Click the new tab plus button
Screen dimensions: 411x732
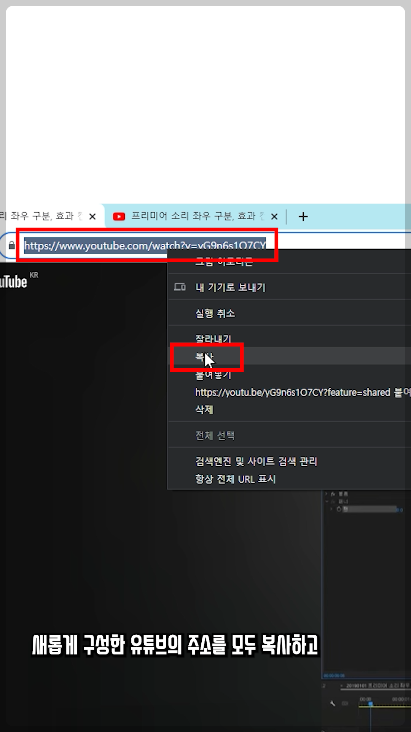pos(303,217)
